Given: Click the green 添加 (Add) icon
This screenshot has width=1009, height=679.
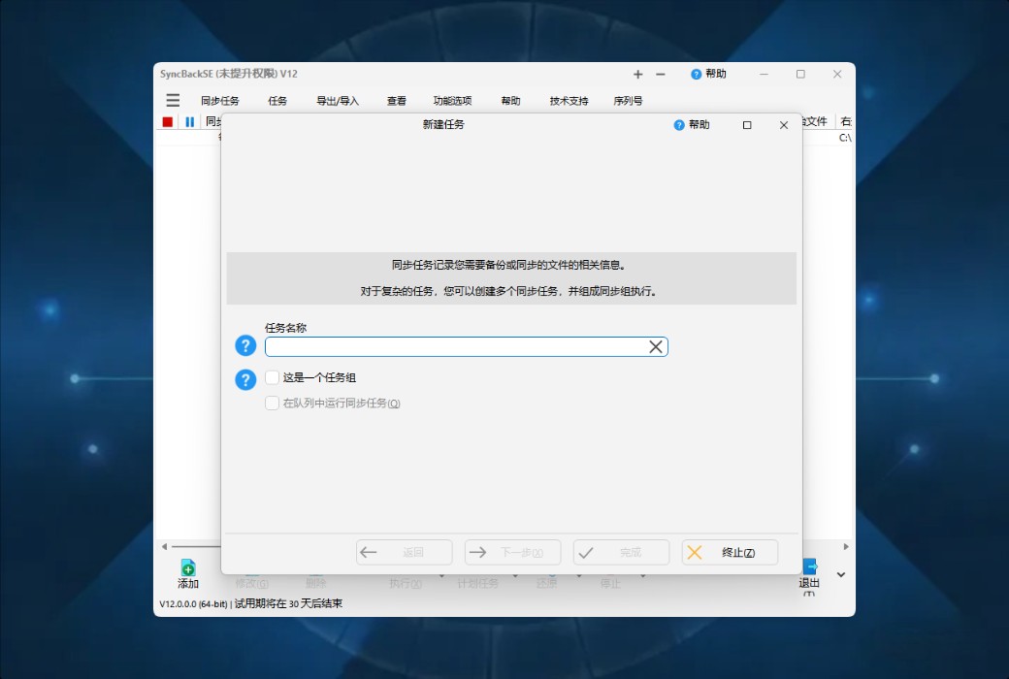Looking at the screenshot, I should [x=187, y=567].
